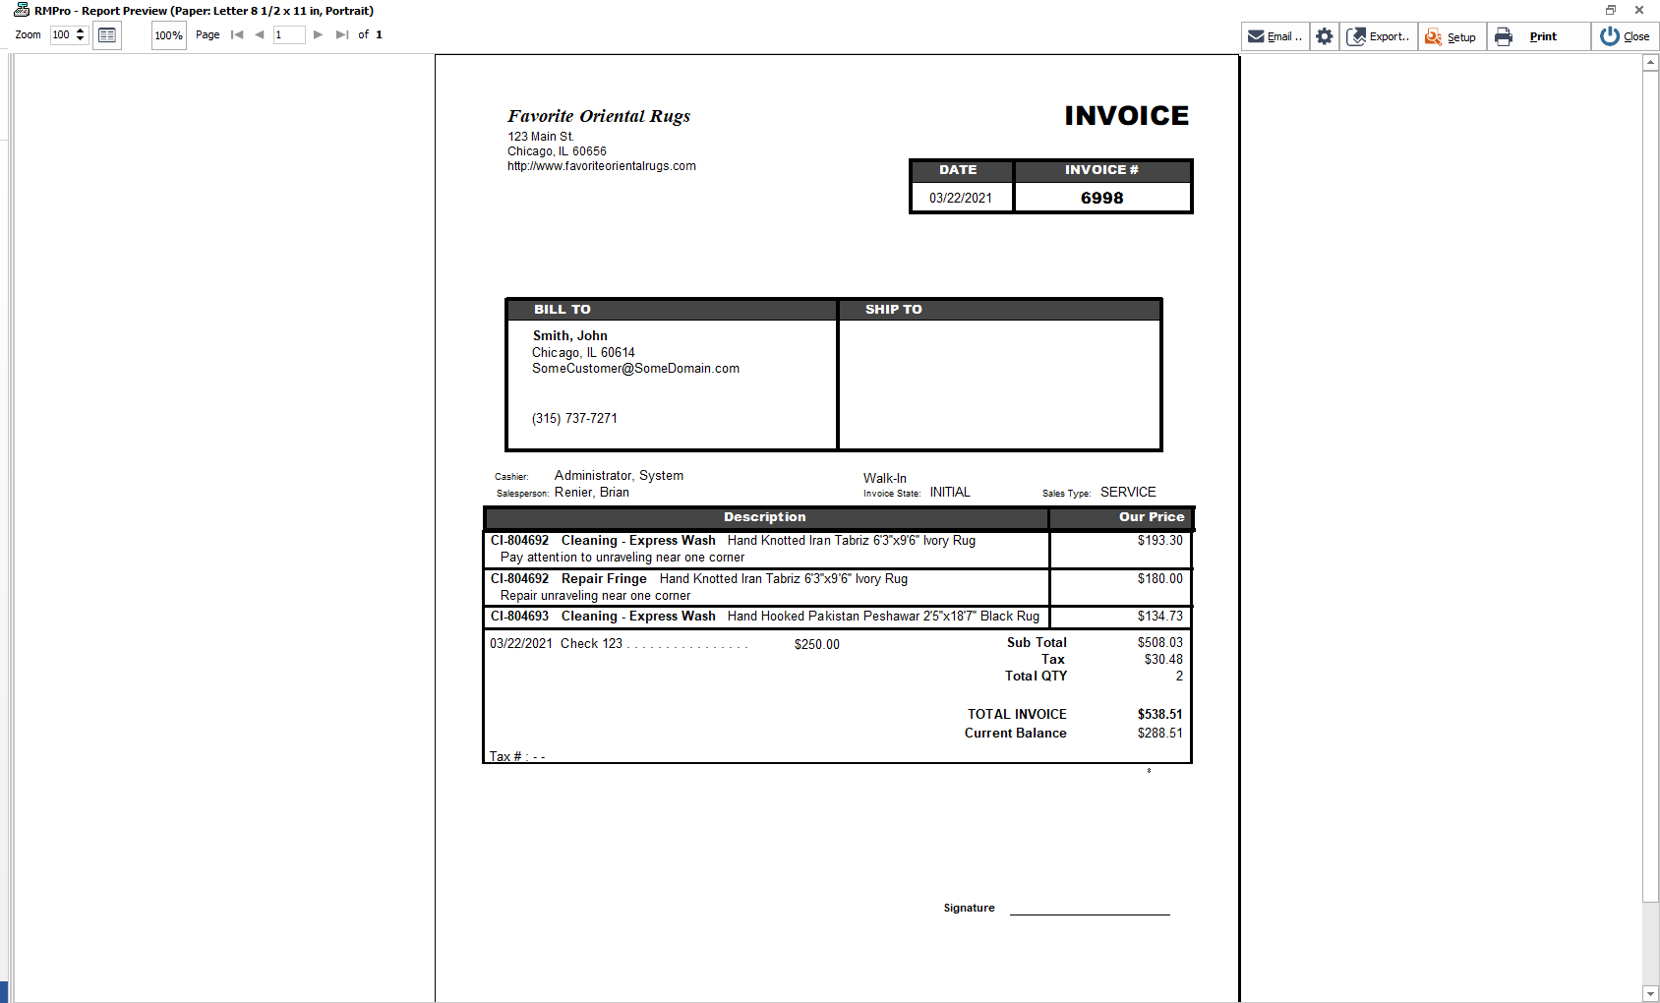Click the page number field

[x=289, y=34]
